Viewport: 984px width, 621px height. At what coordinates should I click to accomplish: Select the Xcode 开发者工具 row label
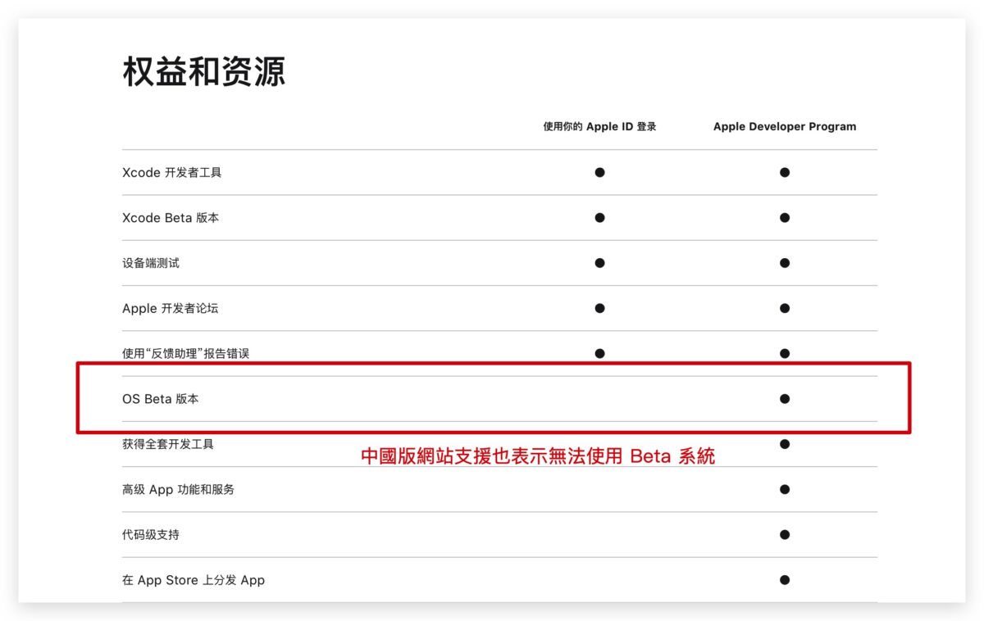(x=172, y=173)
